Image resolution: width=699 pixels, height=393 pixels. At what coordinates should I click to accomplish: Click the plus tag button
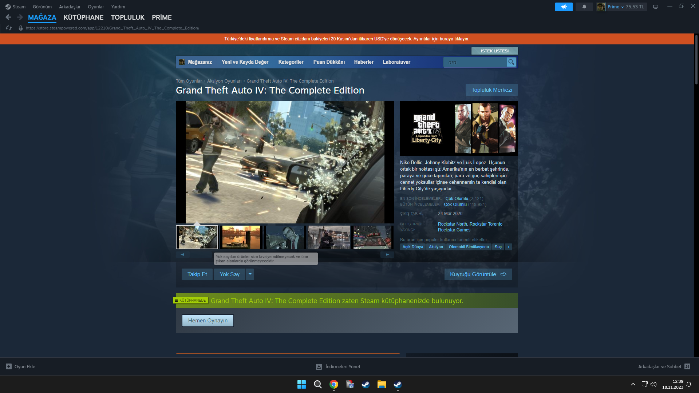click(x=509, y=247)
